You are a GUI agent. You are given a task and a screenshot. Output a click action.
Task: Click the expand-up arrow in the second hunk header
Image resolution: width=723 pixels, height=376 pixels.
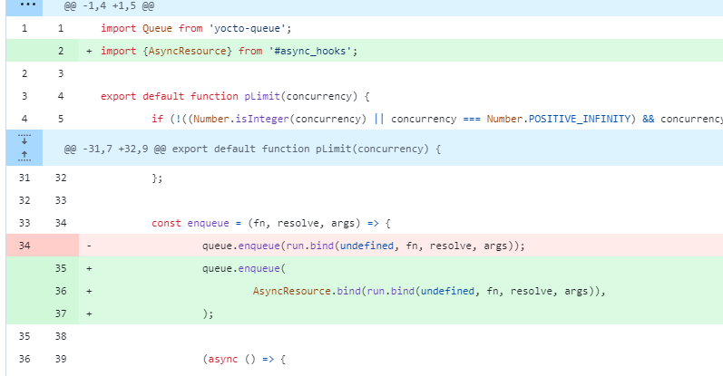click(x=24, y=156)
